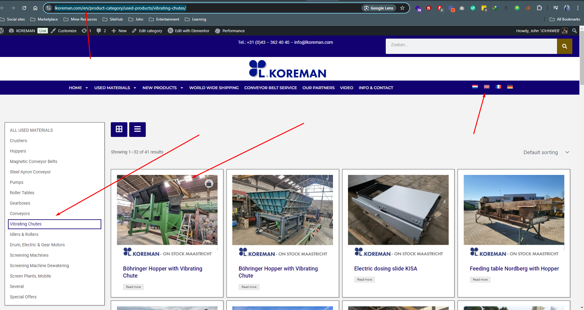
Task: Click Customize in the admin bar
Action: point(64,31)
